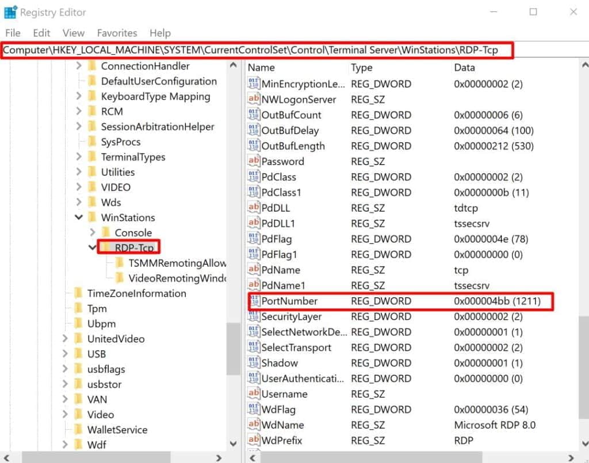589x463 pixels.
Task: Collapse the WinStations tree node
Action: pos(78,217)
